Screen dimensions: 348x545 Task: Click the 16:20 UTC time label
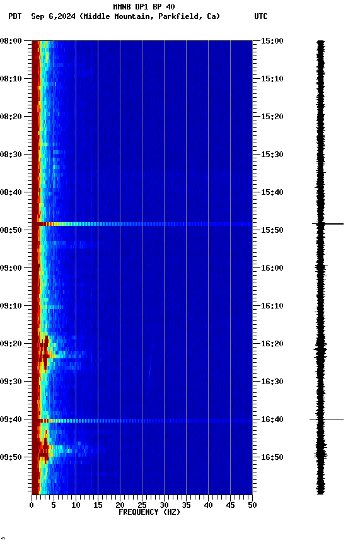coord(272,344)
